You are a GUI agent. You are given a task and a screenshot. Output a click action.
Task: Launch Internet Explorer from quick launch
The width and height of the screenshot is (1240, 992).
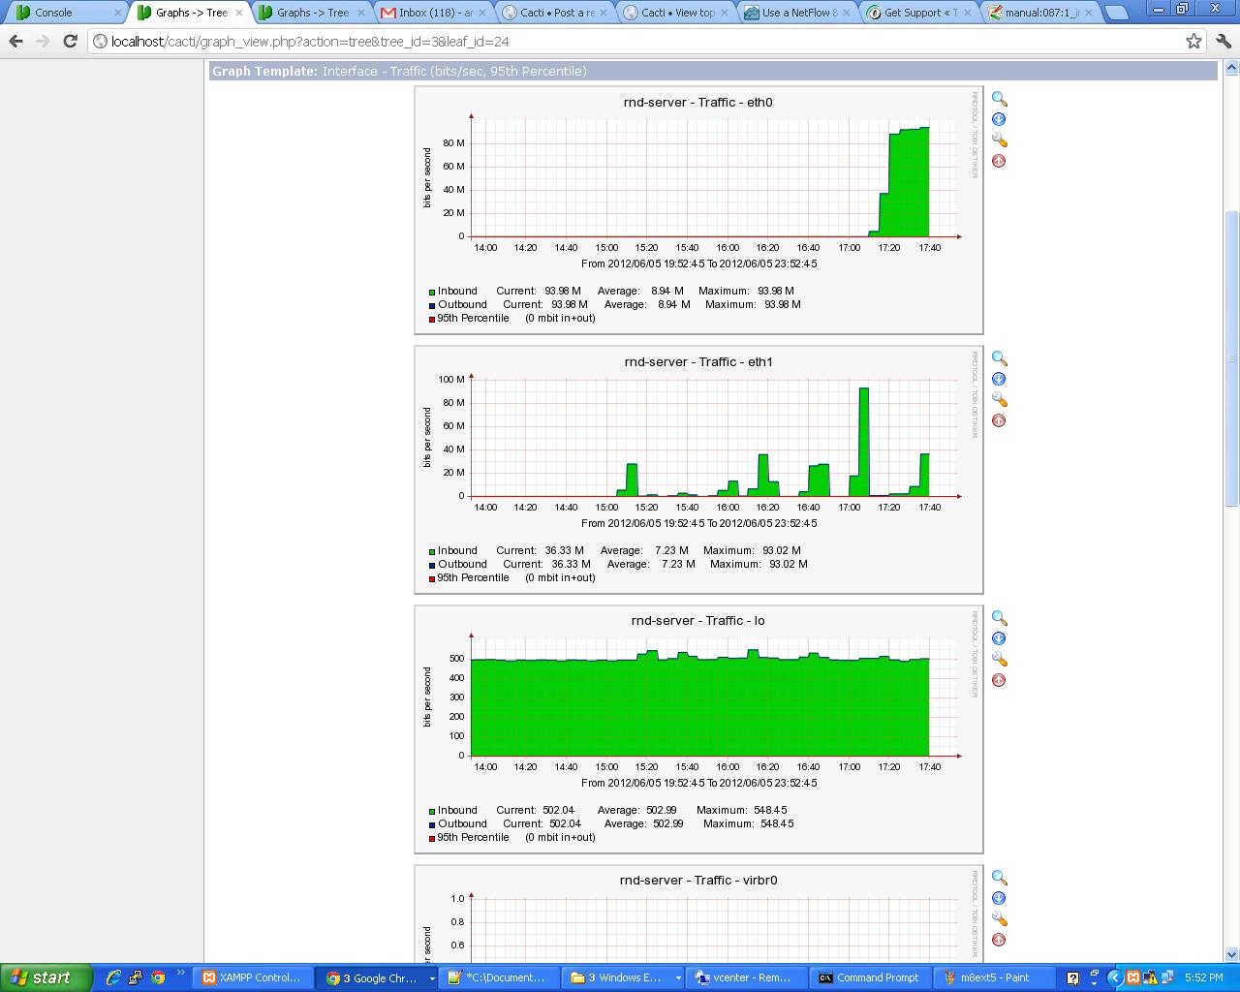114,977
